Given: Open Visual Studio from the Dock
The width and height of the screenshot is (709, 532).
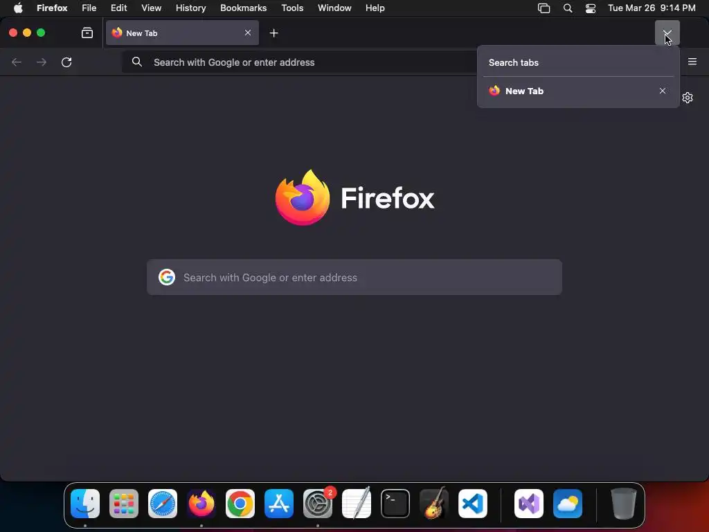Looking at the screenshot, I should [x=529, y=504].
